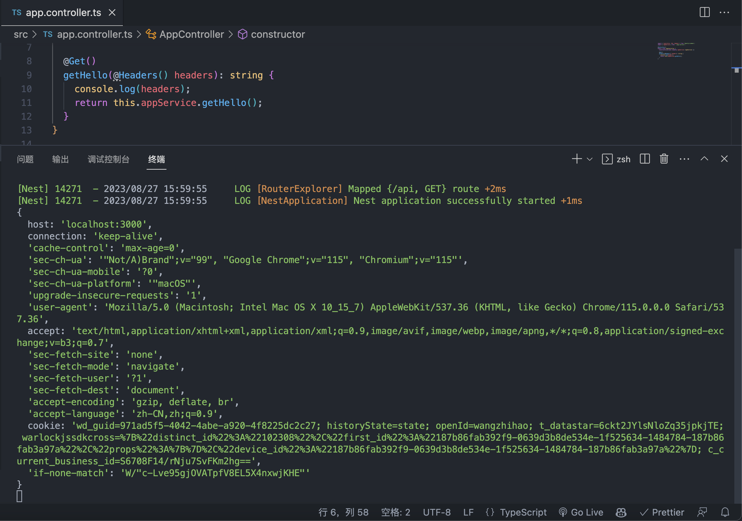The height and width of the screenshot is (521, 742).
Task: Open terminal panel more actions menu
Action: click(x=684, y=159)
